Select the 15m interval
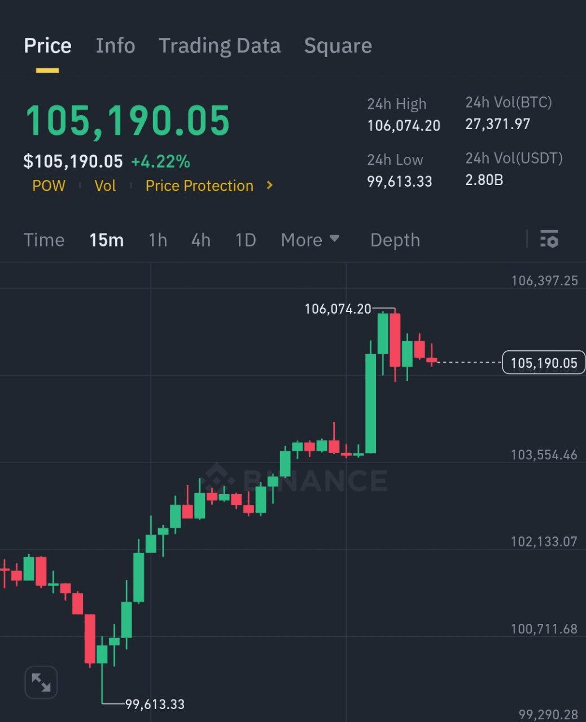The width and height of the screenshot is (586, 722). click(x=106, y=240)
